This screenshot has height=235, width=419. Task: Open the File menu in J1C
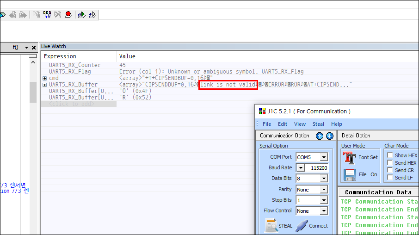pyautogui.click(x=267, y=124)
